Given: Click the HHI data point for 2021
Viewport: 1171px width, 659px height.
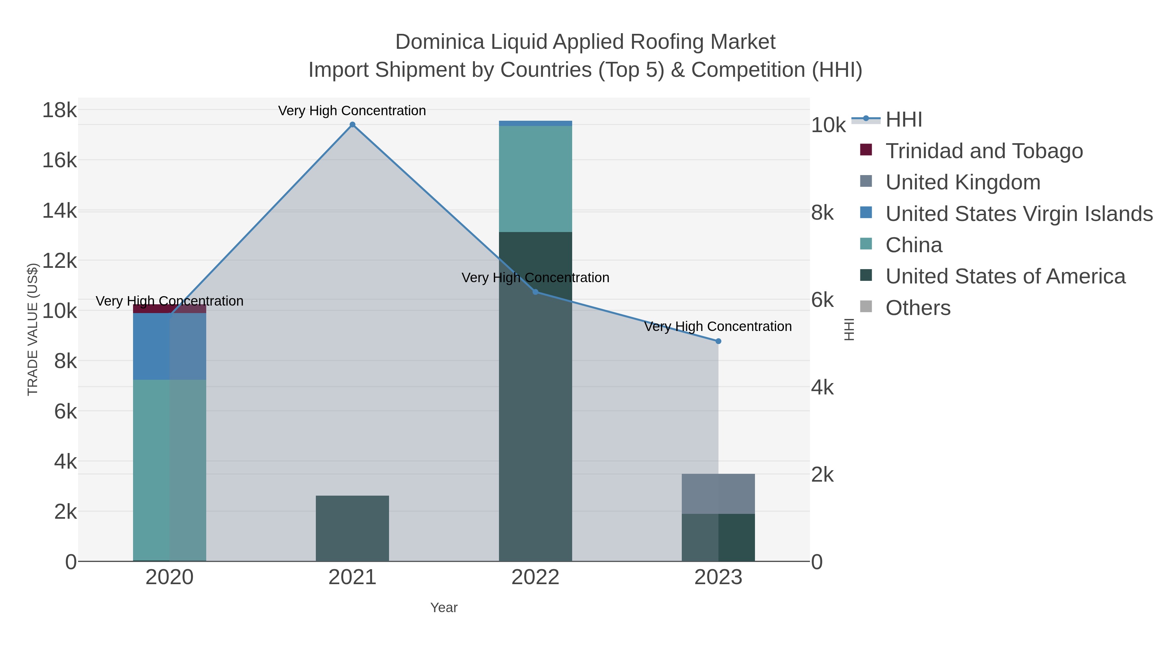Looking at the screenshot, I should coord(352,125).
